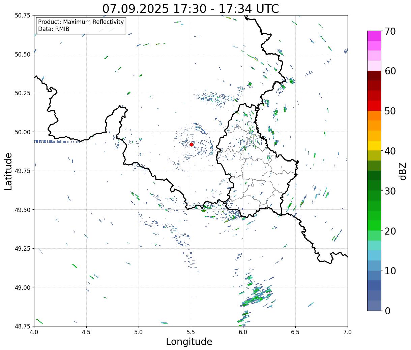The height and width of the screenshot is (350, 411).
Task: Click the latitude tick label '50.00'
Action: coord(23,132)
